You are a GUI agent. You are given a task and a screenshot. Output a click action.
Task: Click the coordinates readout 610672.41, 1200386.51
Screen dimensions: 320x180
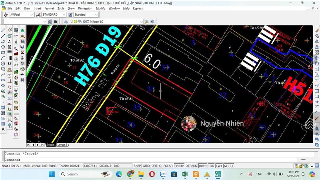tap(108, 166)
